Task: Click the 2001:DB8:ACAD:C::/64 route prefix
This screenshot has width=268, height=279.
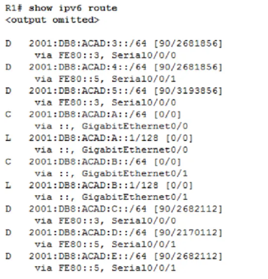Action: [x=88, y=209]
